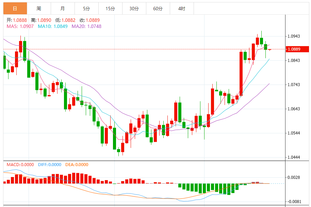Viewport: 311px width, 207px height.
Task: Open the 30分 timeframe tab
Action: [x=134, y=8]
